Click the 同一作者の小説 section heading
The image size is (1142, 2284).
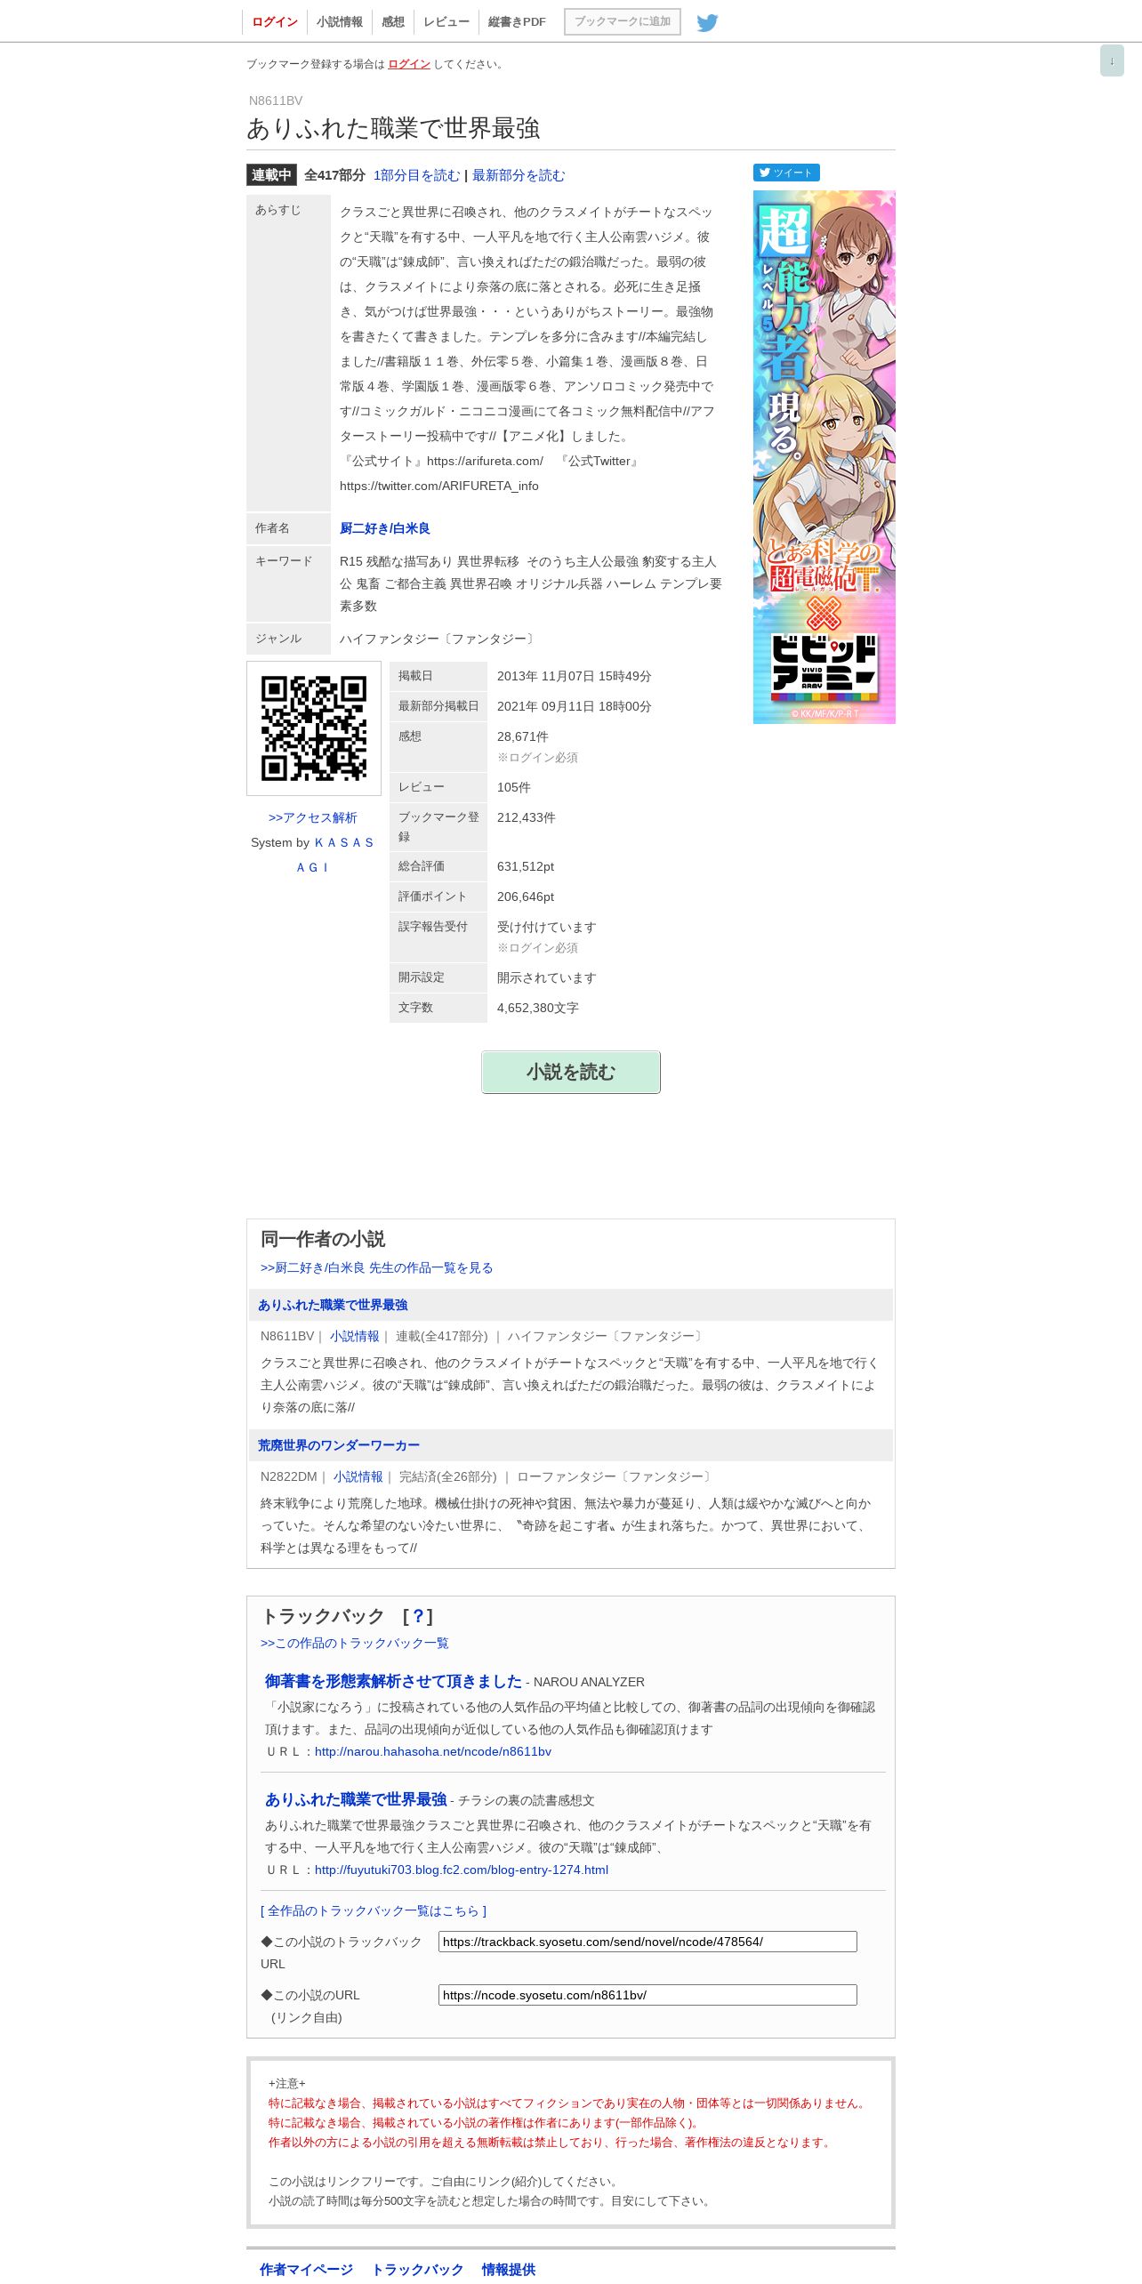(323, 1239)
